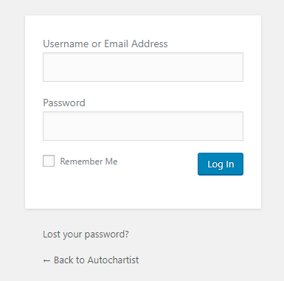Select the email address input area
Image resolution: width=284 pixels, height=281 pixels.
click(143, 67)
